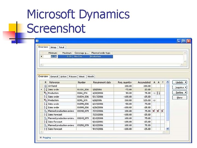
Task: Click Sales forecast 9/19/2006 row icon
Action: [45, 129]
